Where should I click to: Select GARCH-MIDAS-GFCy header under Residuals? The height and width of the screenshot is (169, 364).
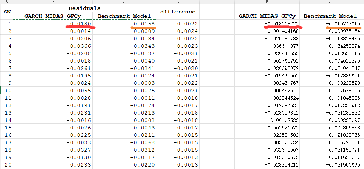[53, 16]
